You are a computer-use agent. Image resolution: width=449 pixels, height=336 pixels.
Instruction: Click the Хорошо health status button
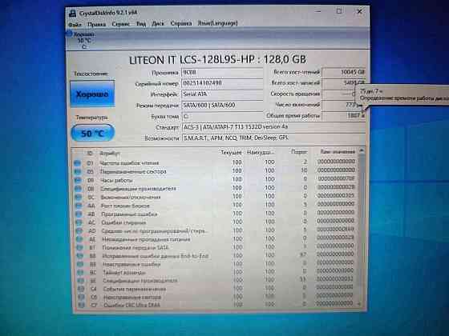pos(92,94)
